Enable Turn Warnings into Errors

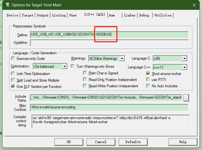coord(73,66)
